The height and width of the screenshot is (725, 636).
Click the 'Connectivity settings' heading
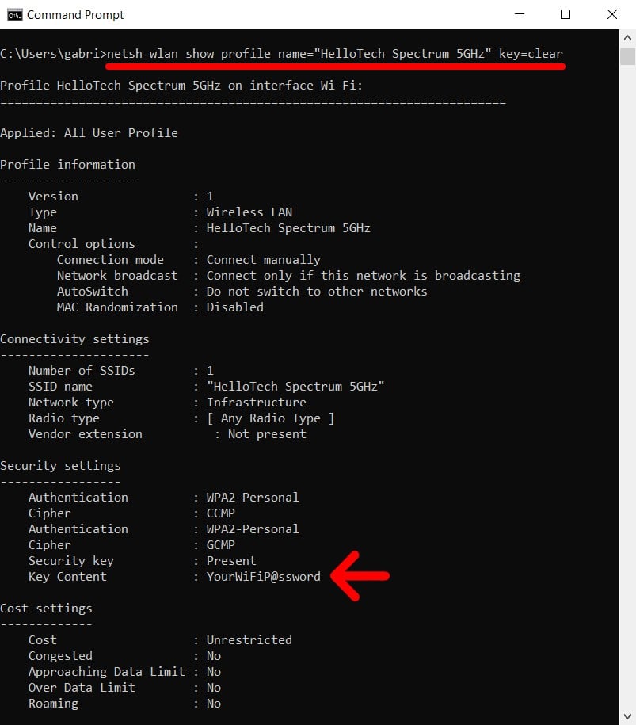point(75,339)
